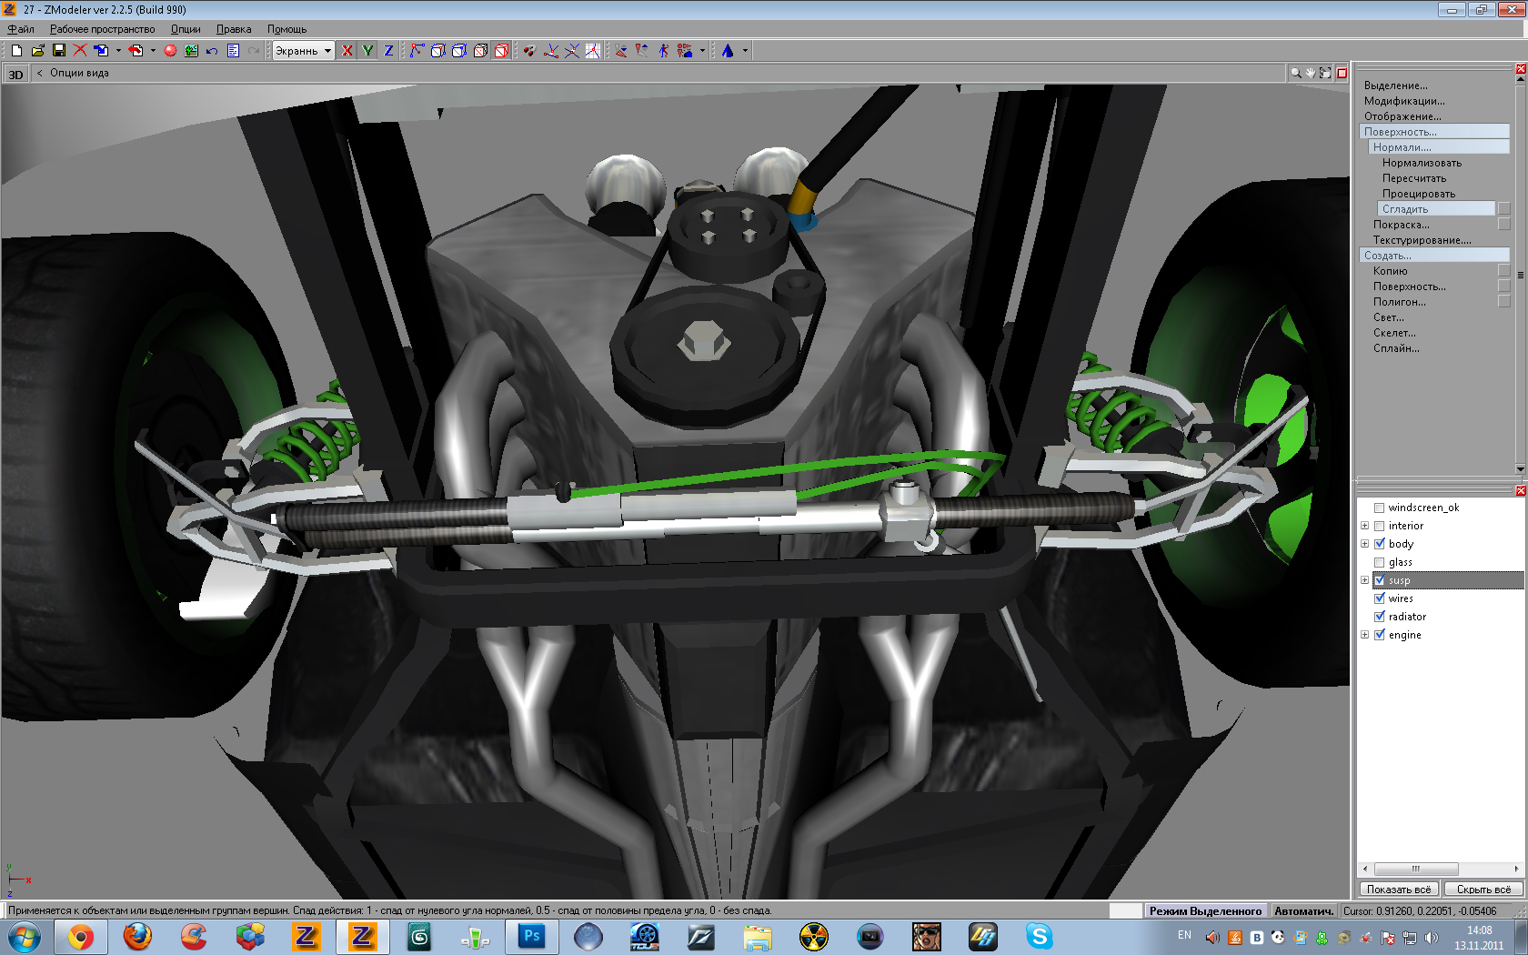The height and width of the screenshot is (955, 1528).
Task: Expand the body tree node
Action: point(1364,544)
